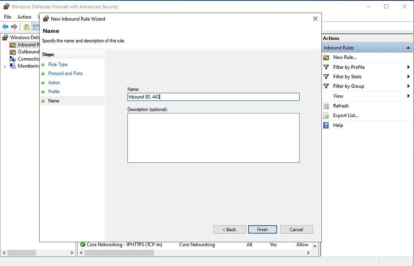Click the green check icon of IPHTTPS rule

82,244
